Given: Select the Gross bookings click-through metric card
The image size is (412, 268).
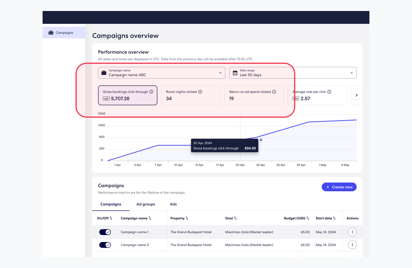Looking at the screenshot, I should pyautogui.click(x=127, y=95).
